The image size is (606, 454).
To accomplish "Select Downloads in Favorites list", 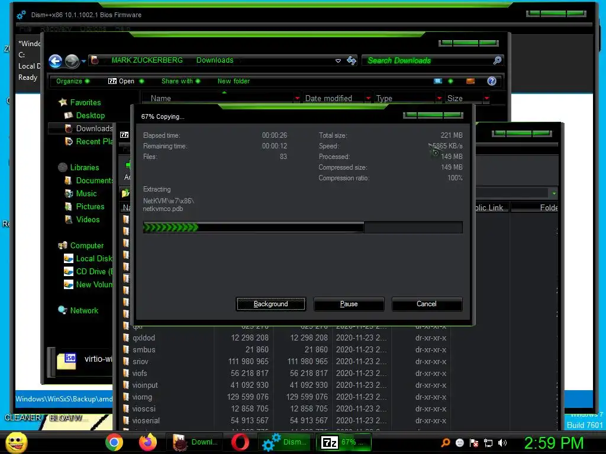I will [80, 128].
